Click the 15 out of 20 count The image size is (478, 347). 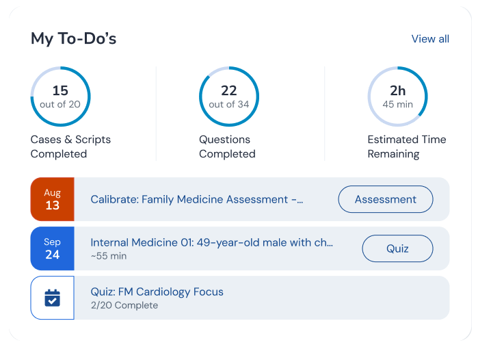pos(60,97)
